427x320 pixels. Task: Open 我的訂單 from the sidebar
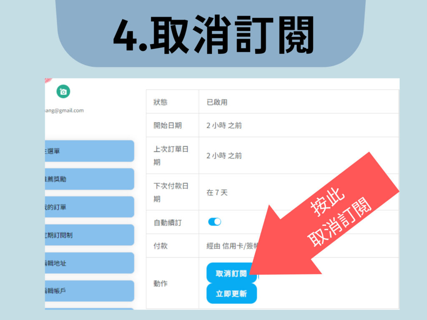(89, 207)
